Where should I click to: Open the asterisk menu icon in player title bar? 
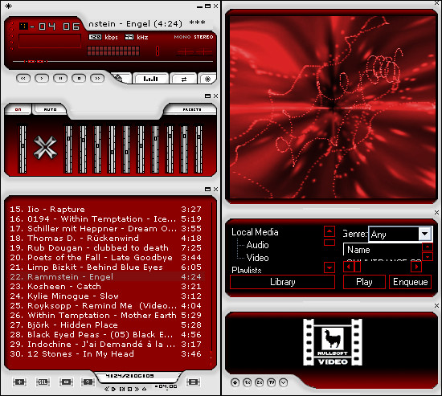pyautogui.click(x=9, y=6)
